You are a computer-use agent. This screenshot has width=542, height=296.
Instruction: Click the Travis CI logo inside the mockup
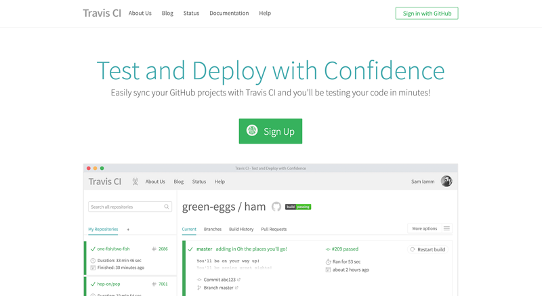[x=105, y=182]
